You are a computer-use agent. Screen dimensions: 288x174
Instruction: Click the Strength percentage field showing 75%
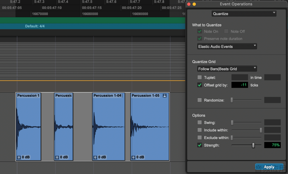(272, 145)
